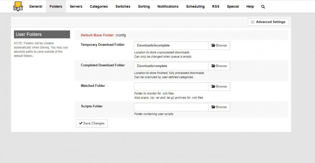Click the Scripts Folder text field

[x=171, y=107]
